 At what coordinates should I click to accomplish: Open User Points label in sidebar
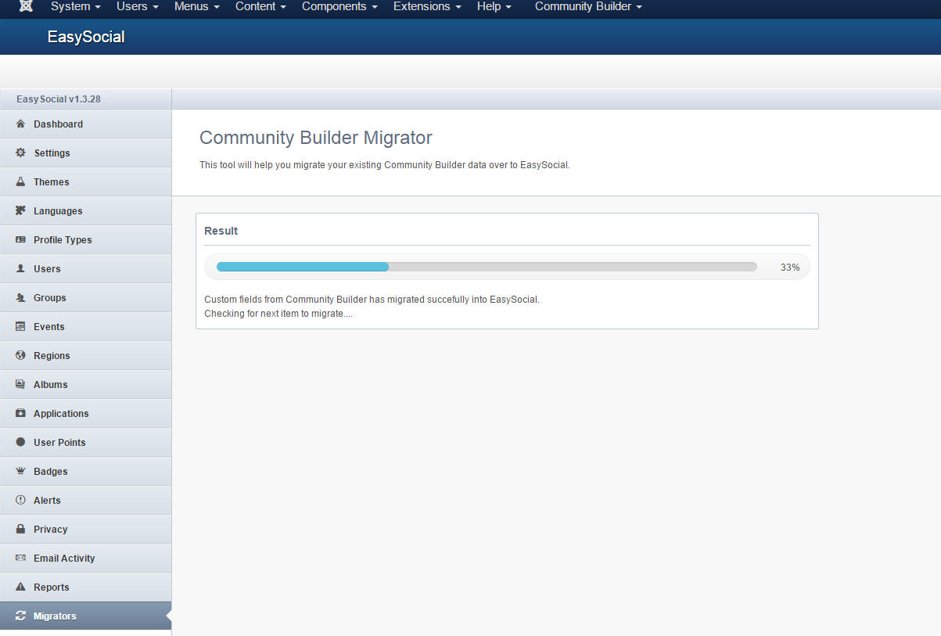click(59, 443)
